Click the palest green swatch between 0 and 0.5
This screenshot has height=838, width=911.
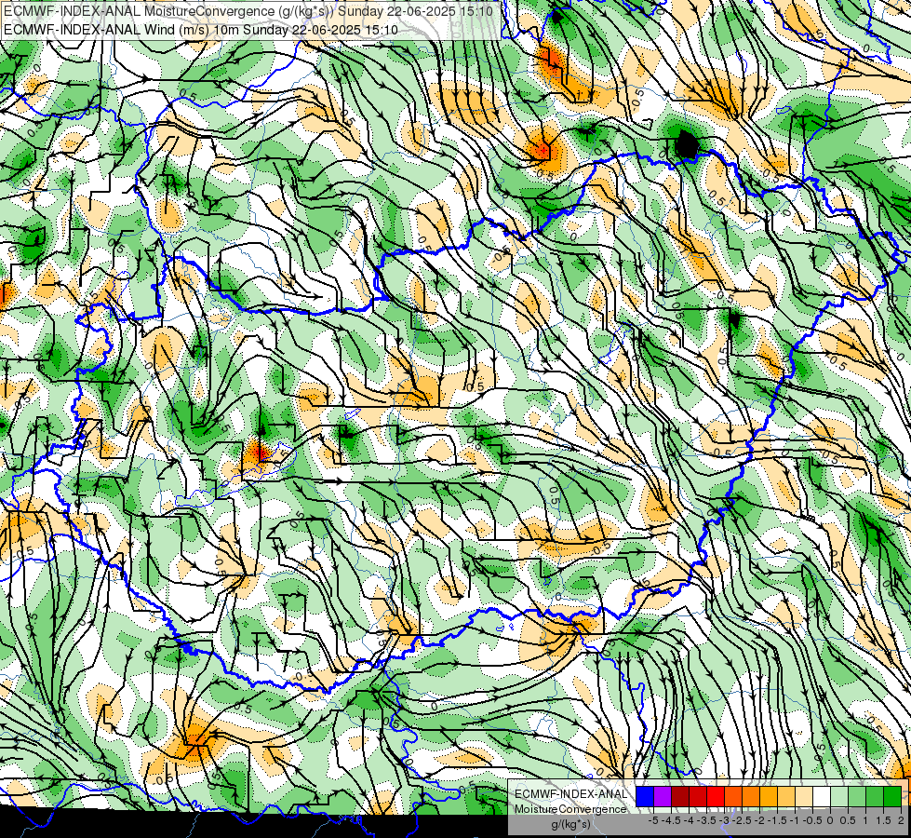839,796
